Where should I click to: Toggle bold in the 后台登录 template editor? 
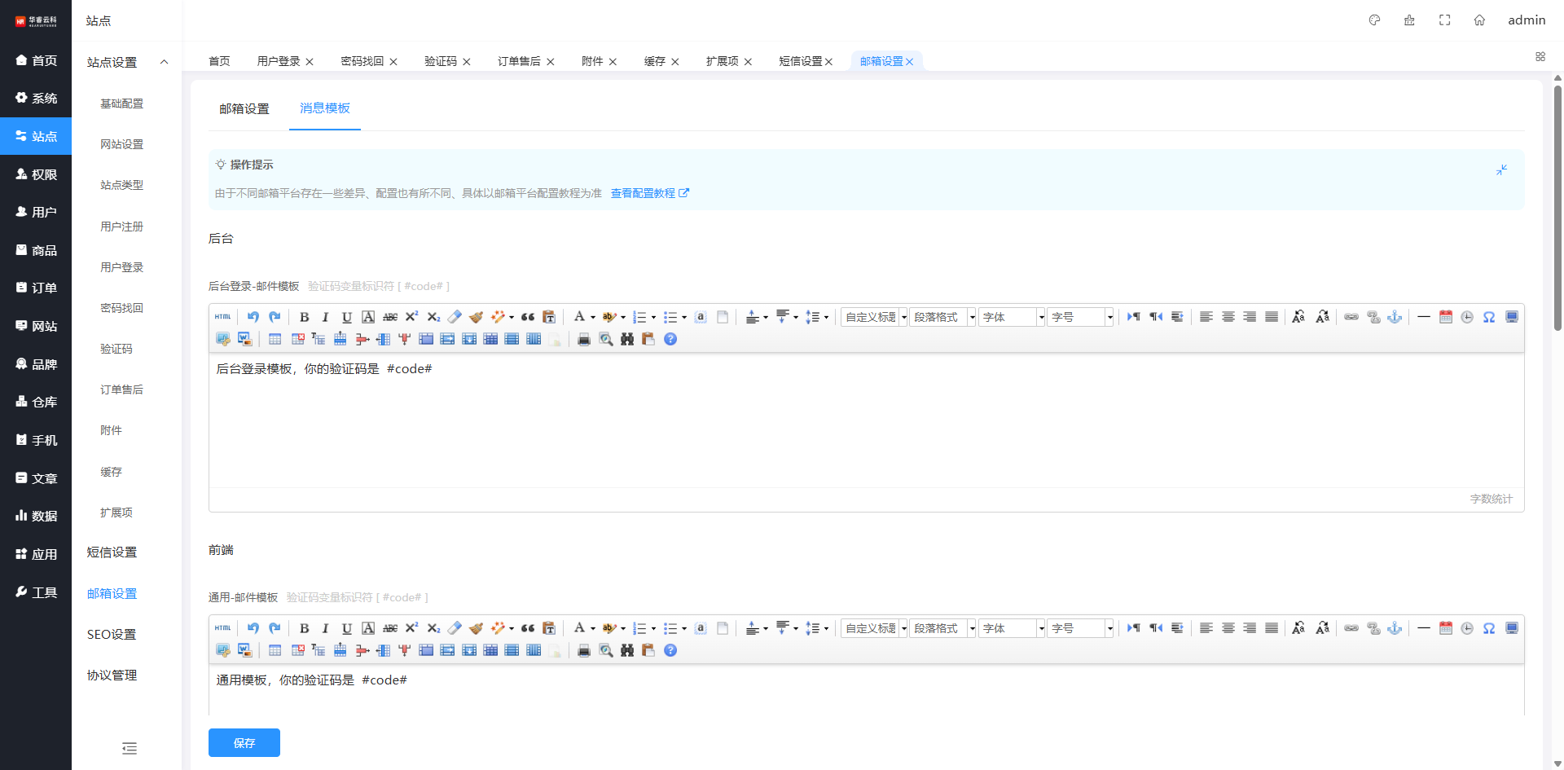pyautogui.click(x=304, y=317)
